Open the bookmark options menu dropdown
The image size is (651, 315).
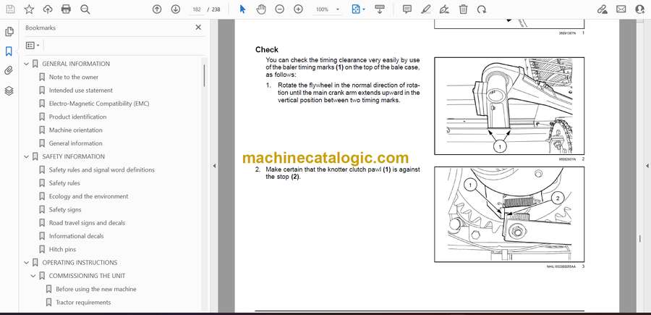32,45
